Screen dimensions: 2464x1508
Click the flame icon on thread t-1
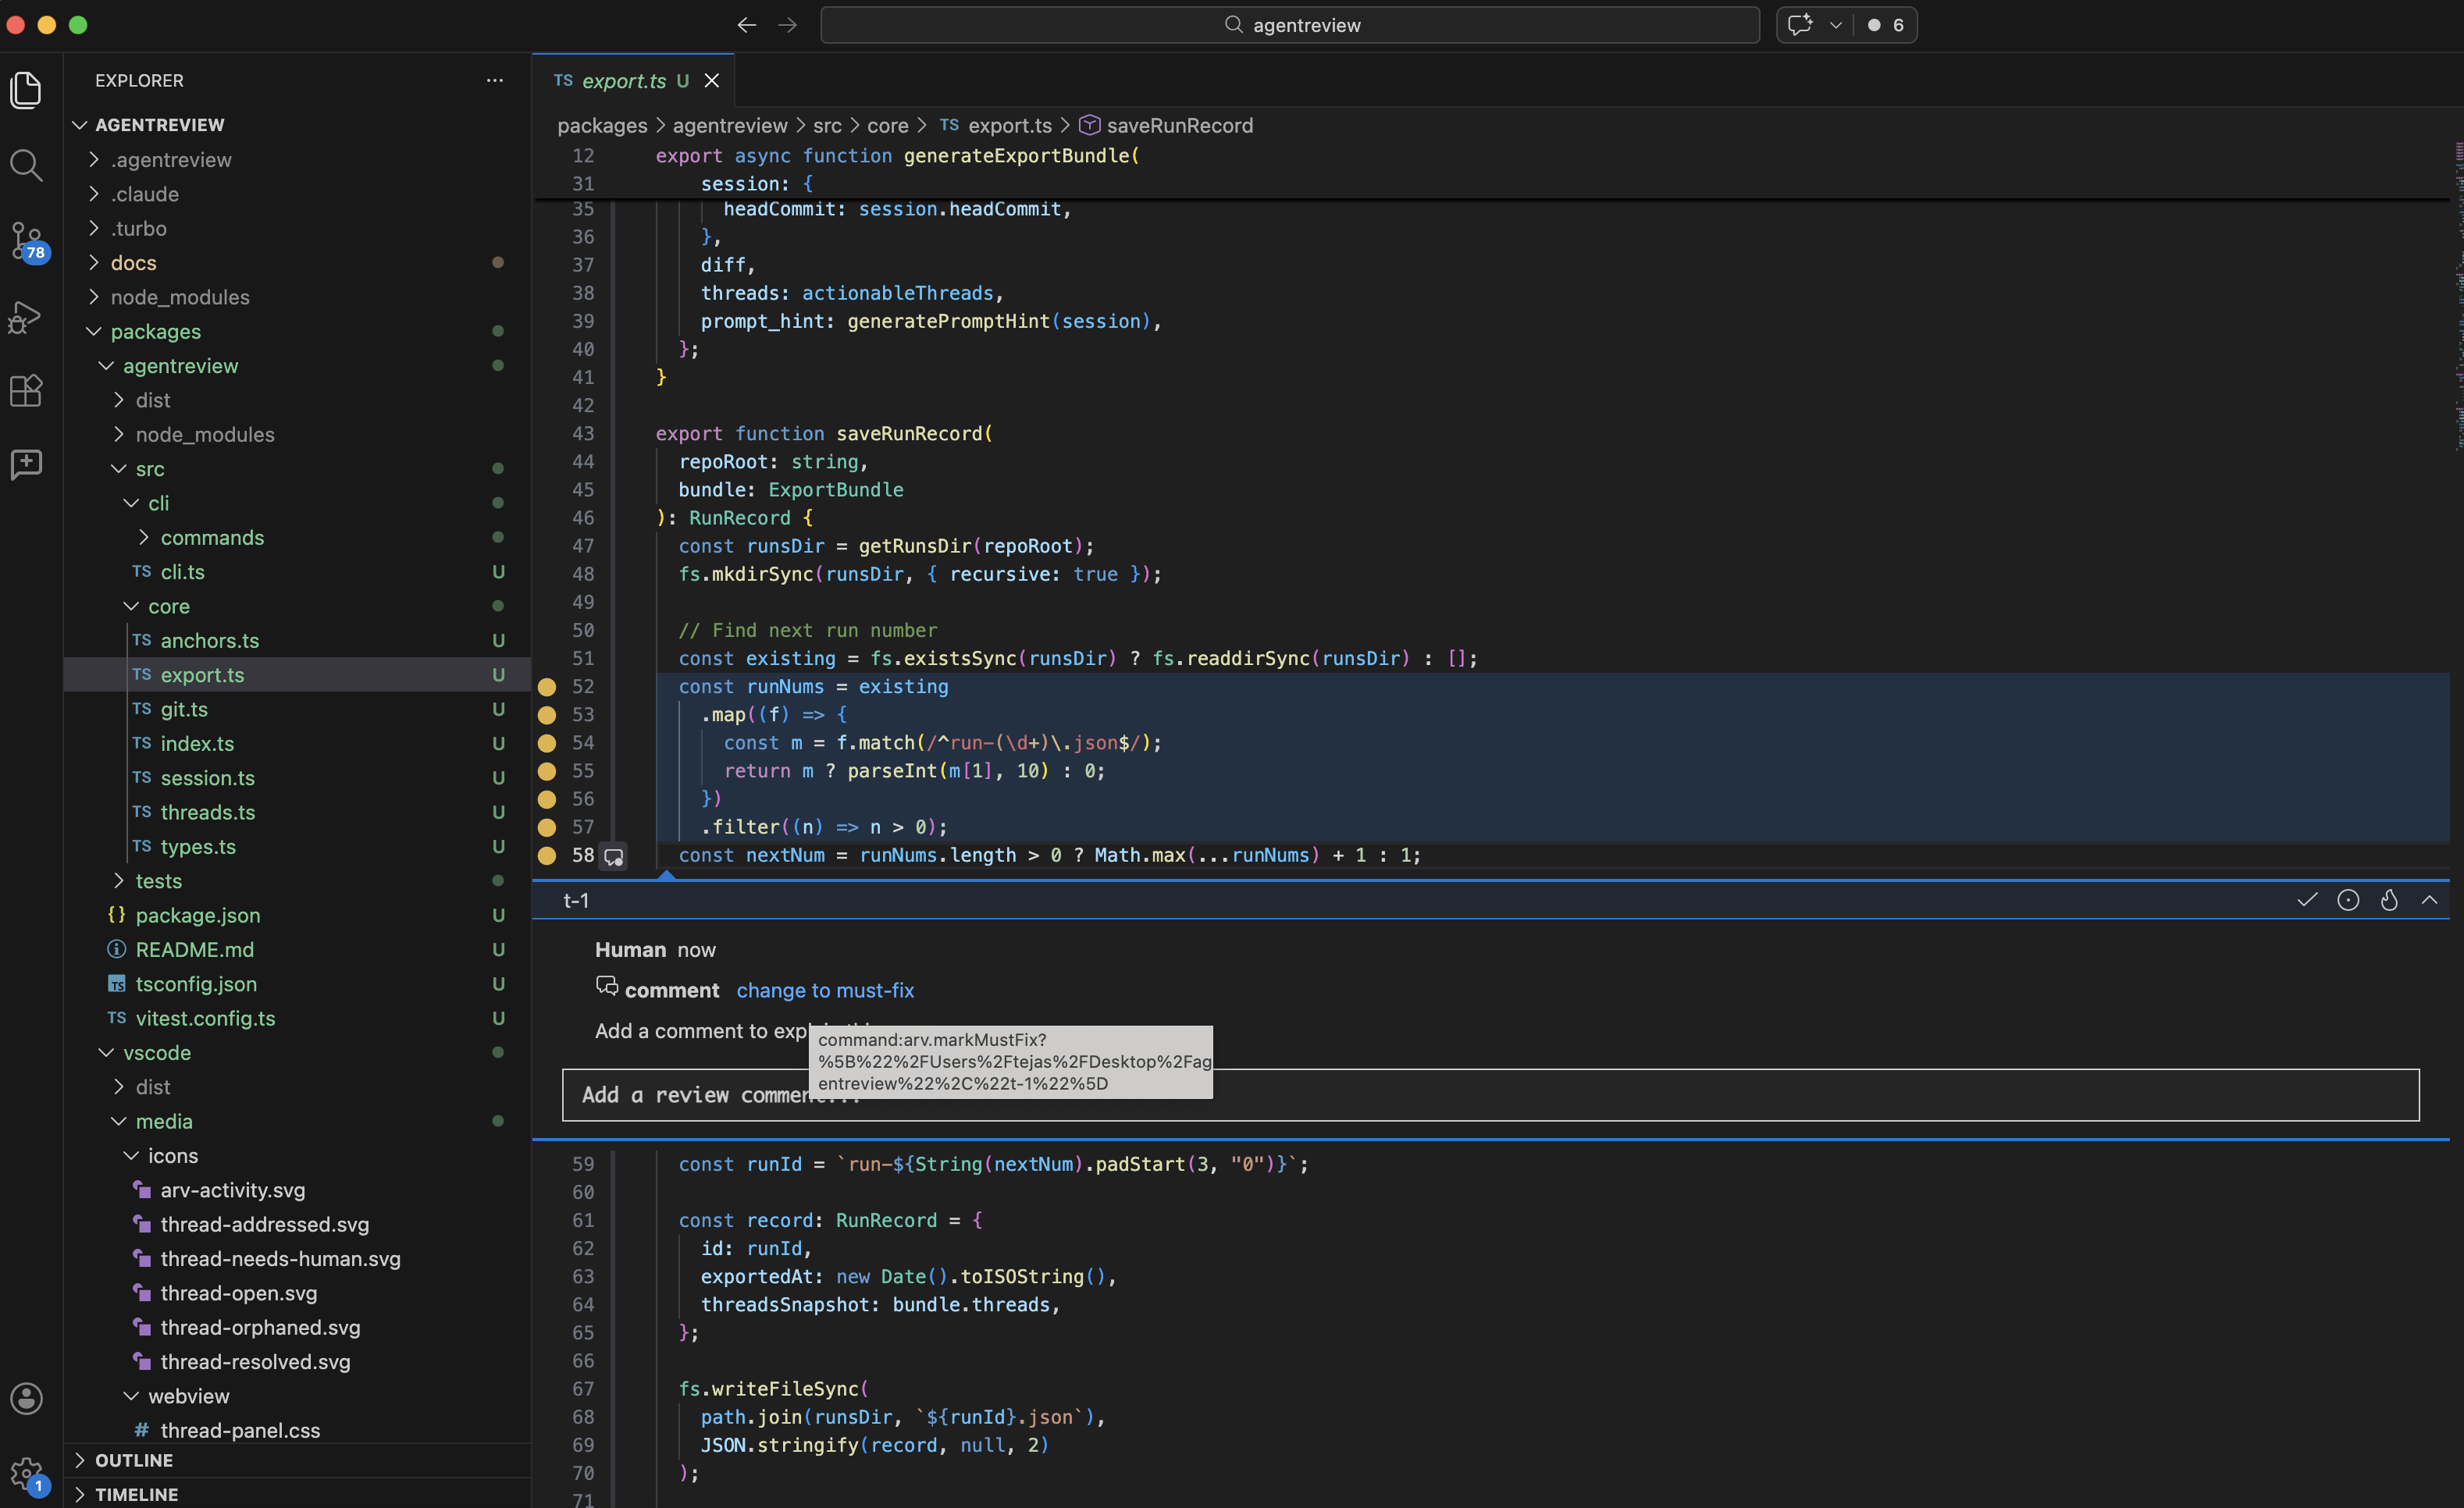[2388, 900]
